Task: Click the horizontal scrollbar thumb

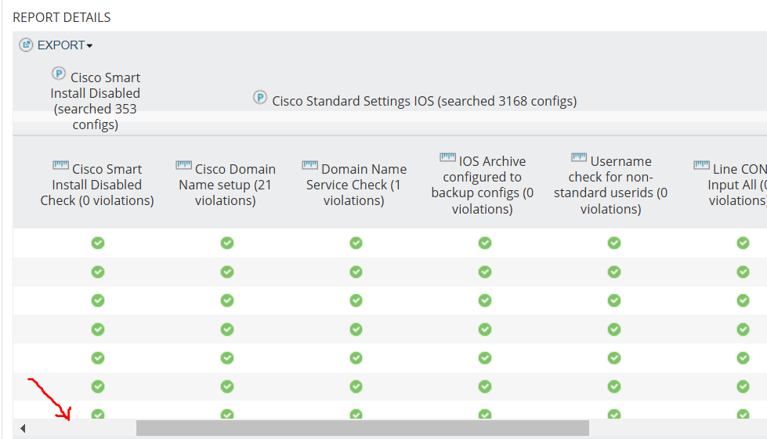Action: pyautogui.click(x=363, y=428)
